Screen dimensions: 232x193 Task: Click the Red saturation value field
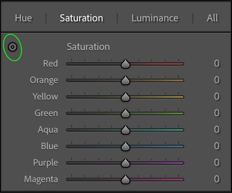(217, 63)
